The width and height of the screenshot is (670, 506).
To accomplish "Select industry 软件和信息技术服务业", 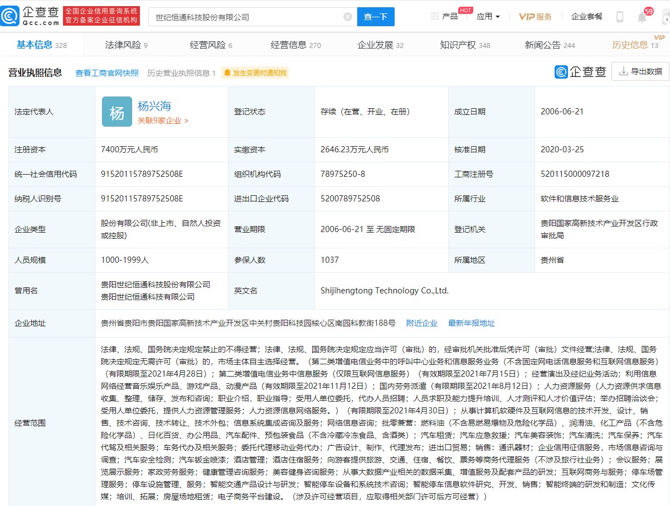I will click(580, 199).
